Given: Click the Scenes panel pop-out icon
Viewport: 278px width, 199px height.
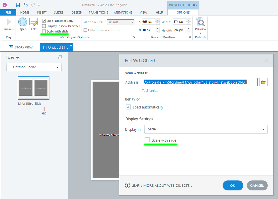Looking at the screenshot, I should tap(60, 57).
